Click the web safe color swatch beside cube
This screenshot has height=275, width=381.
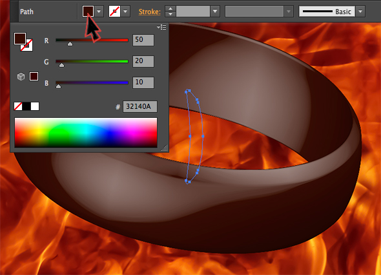click(34, 77)
